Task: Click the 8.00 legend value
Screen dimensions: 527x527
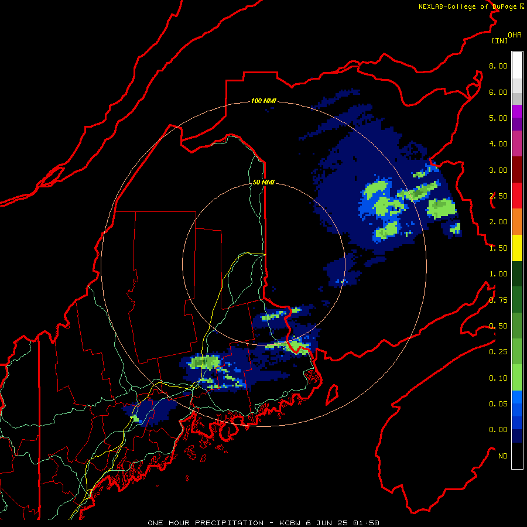Action: 498,66
